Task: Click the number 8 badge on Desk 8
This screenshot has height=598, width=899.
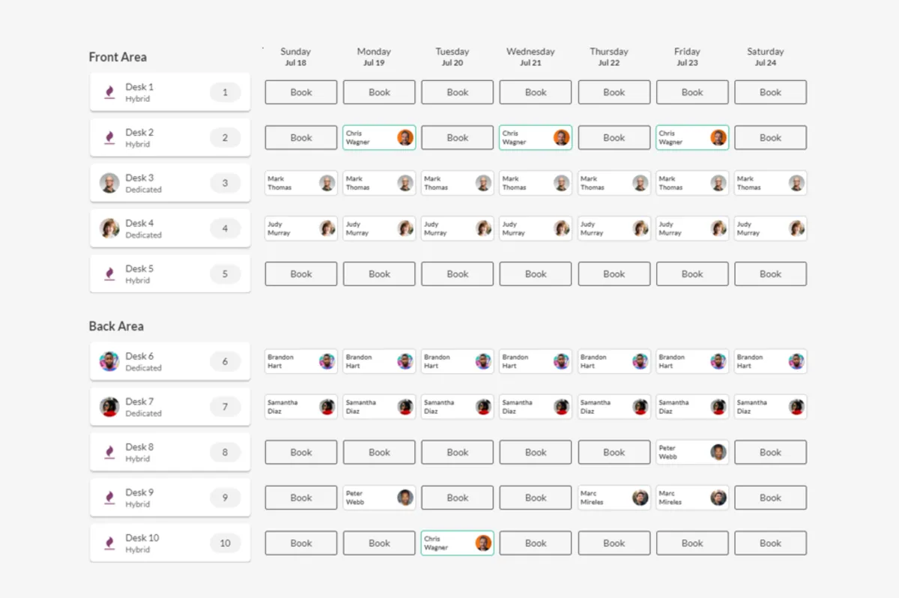Action: tap(225, 453)
